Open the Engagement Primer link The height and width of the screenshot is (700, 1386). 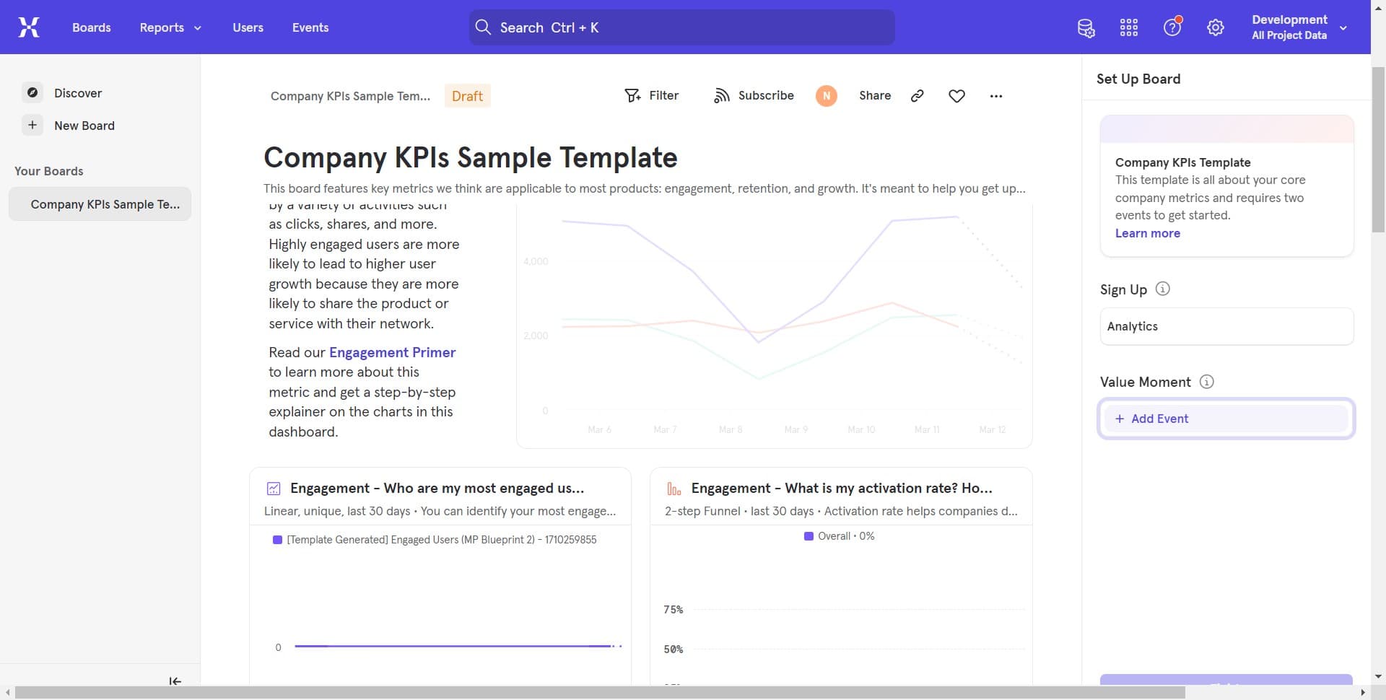[x=392, y=352]
